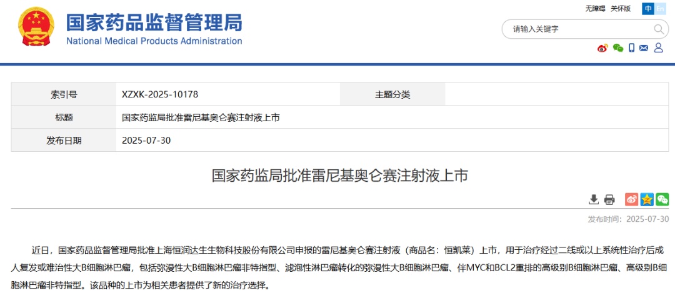Image resolution: width=675 pixels, height=303 pixels.
Task: Click the 国家药品监督管理局 site title
Action: tap(154, 22)
